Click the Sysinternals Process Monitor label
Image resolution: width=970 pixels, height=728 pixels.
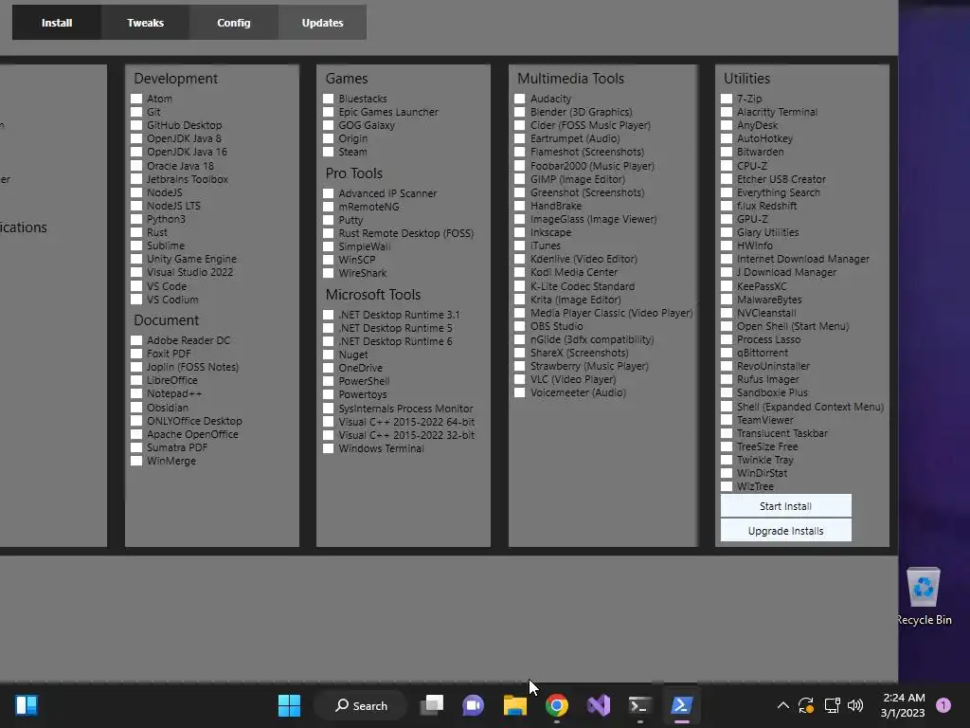[x=405, y=409]
